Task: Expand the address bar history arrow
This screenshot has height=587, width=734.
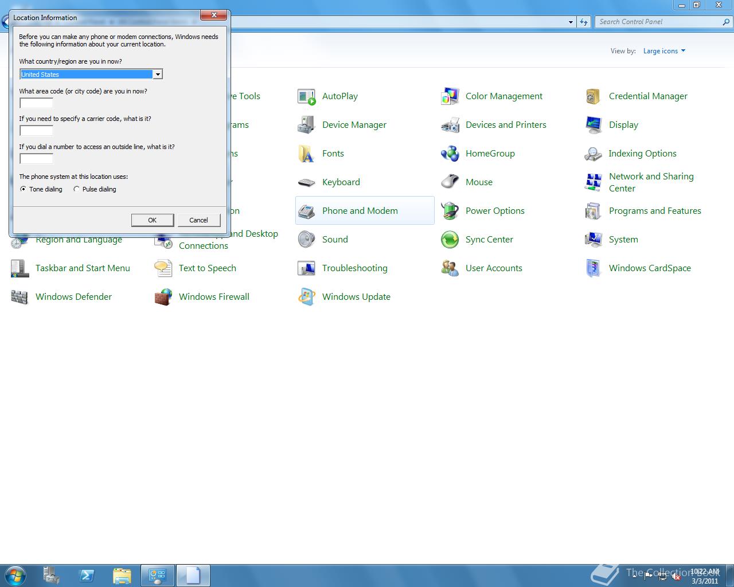Action: tap(571, 22)
